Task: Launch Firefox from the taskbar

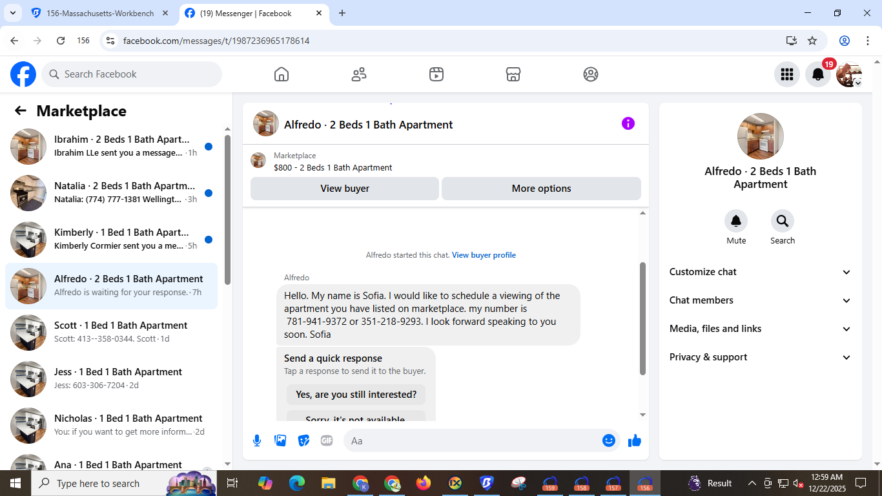Action: [x=424, y=483]
